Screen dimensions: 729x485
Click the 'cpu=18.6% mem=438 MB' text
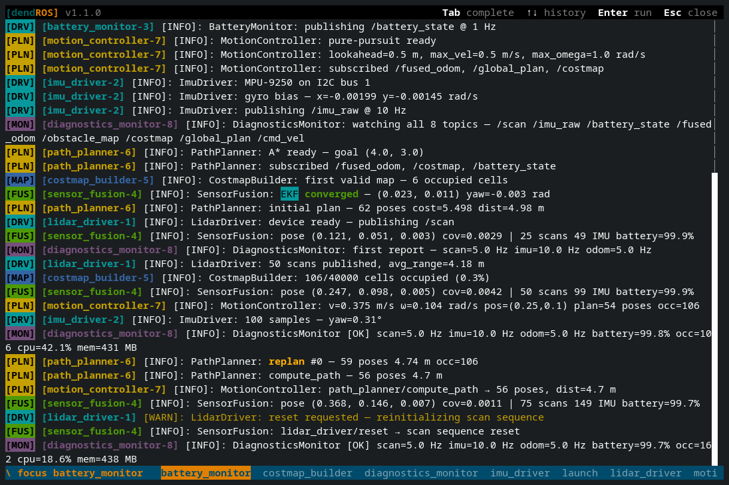coord(77,458)
